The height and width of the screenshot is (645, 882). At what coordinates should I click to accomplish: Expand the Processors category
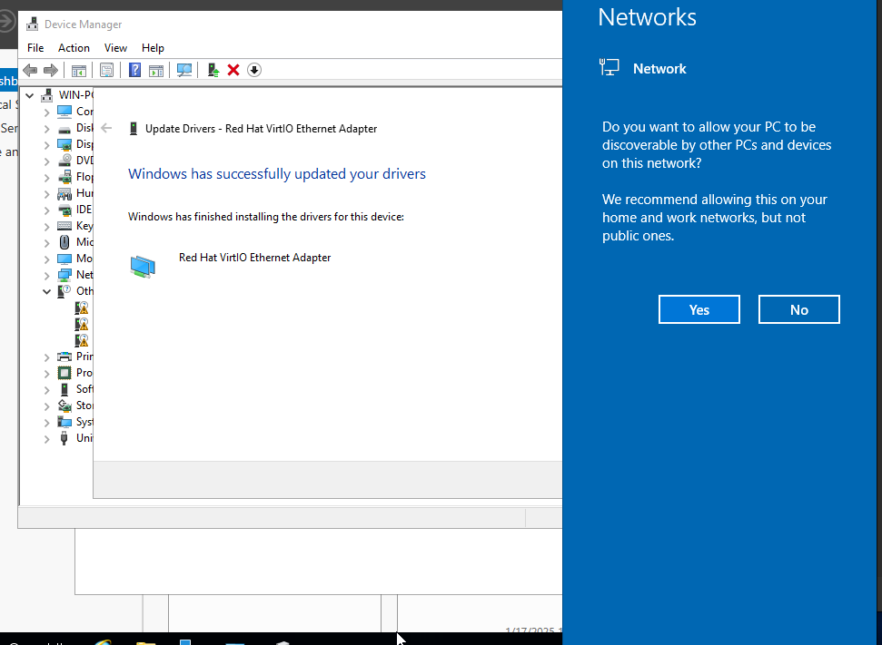[46, 373]
